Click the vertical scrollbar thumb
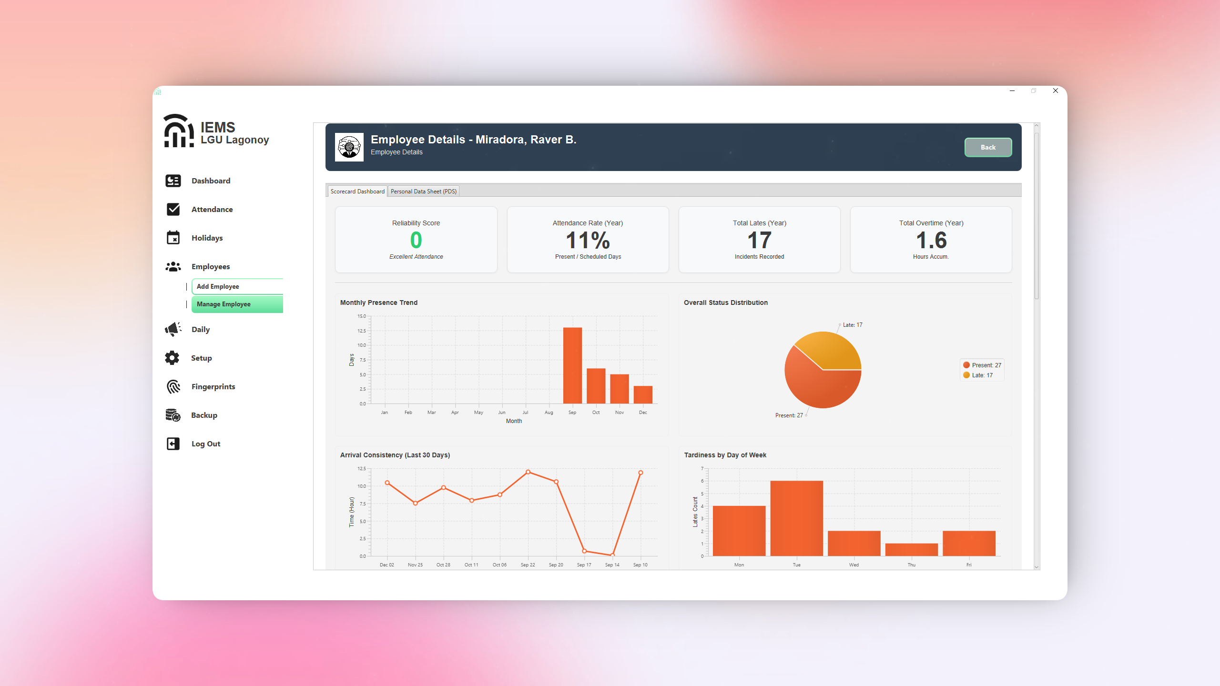This screenshot has height=686, width=1220. [x=1037, y=215]
